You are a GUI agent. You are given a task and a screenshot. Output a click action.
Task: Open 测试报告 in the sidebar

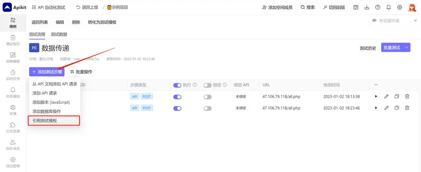[13, 41]
